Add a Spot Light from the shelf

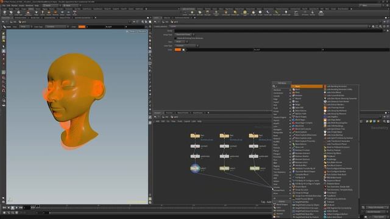(x=199, y=13)
